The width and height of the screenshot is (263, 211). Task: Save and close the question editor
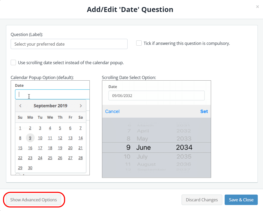click(x=241, y=200)
